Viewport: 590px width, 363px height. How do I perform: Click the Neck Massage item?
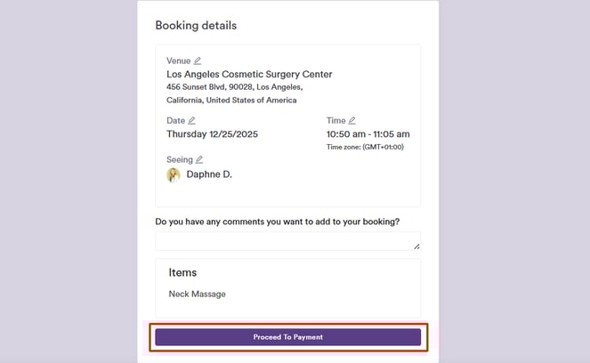pyautogui.click(x=197, y=294)
